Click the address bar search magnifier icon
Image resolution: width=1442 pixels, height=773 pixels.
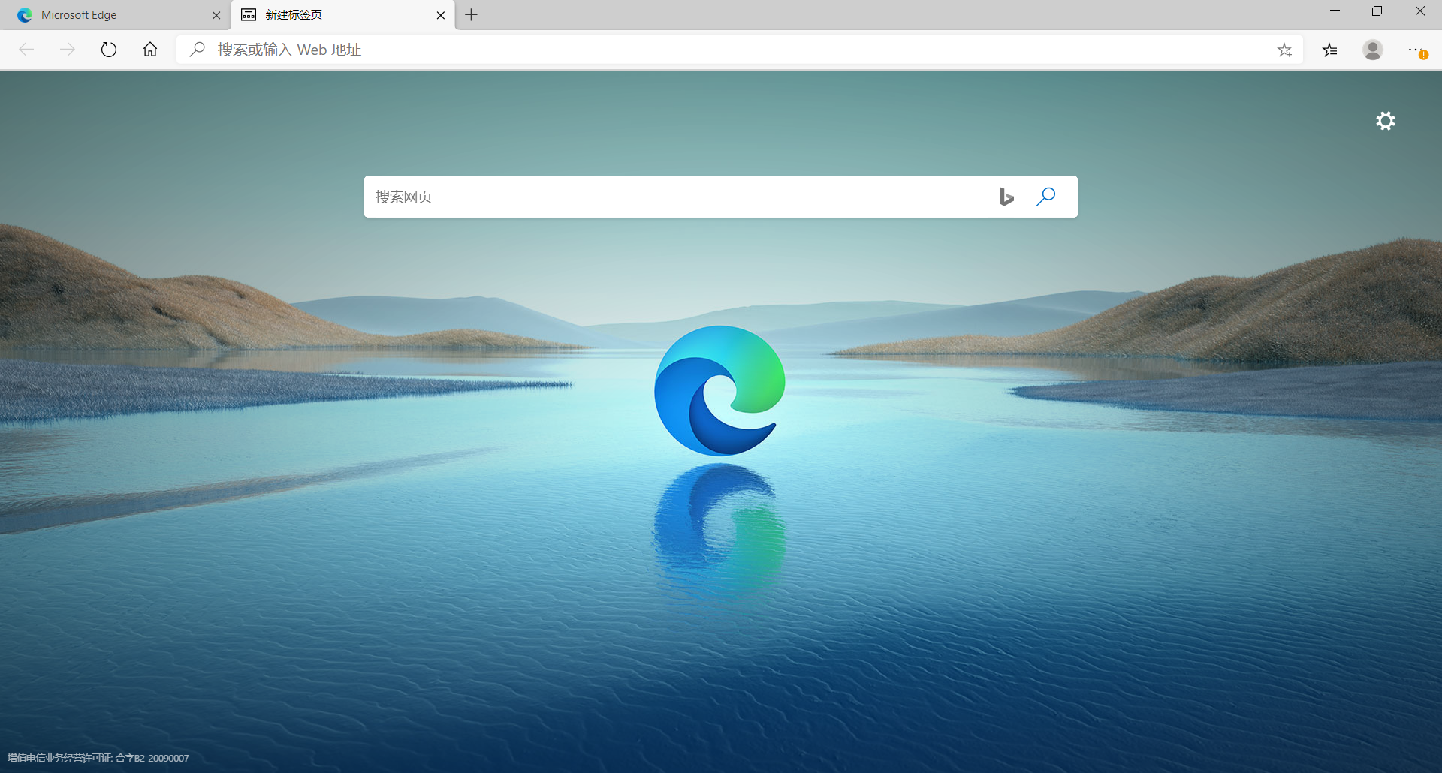point(198,50)
